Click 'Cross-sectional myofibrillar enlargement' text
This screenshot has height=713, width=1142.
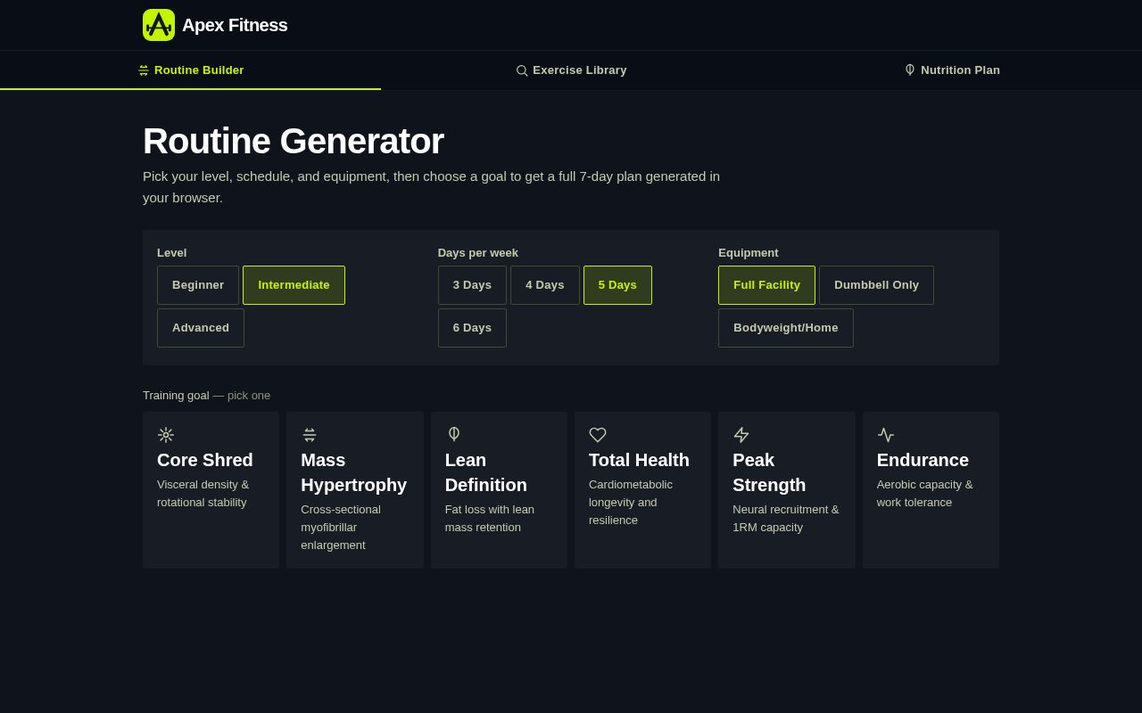click(341, 528)
